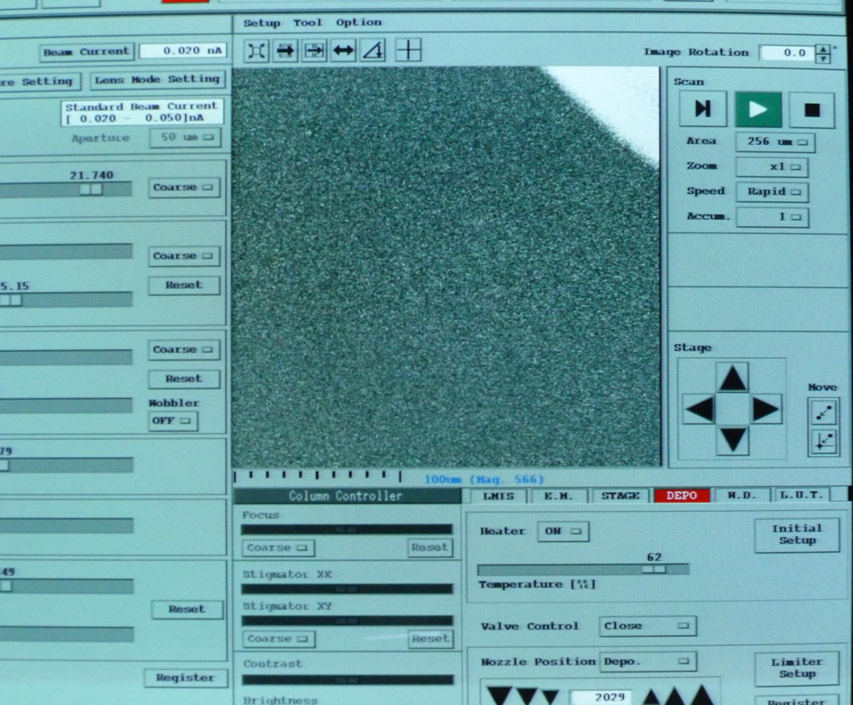Start scanning with the green play button
This screenshot has height=705, width=853.
tap(758, 109)
